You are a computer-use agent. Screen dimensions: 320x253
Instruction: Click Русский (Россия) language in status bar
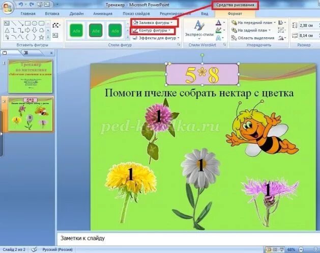(x=57, y=249)
